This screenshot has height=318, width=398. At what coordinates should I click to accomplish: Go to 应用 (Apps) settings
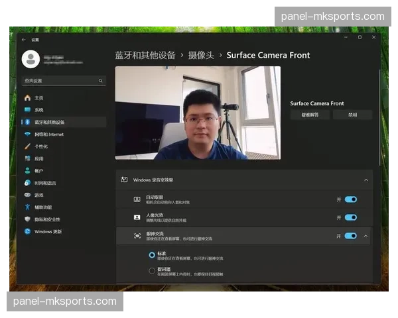click(x=38, y=158)
